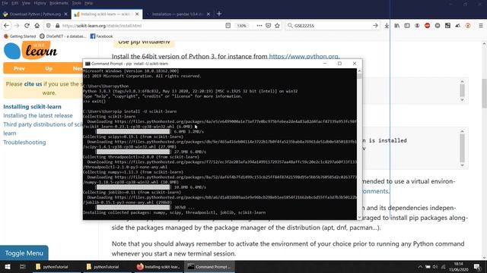Viewport: 487px width, 273px height.
Task: Open the Firefox downloads panel
Action: (387, 26)
